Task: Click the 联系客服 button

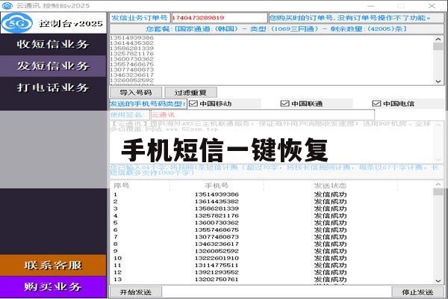Action: (53, 265)
